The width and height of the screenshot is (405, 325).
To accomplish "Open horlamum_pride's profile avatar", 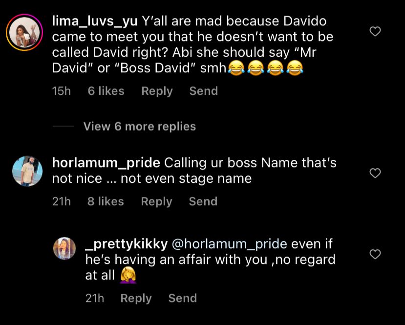I will pyautogui.click(x=27, y=171).
